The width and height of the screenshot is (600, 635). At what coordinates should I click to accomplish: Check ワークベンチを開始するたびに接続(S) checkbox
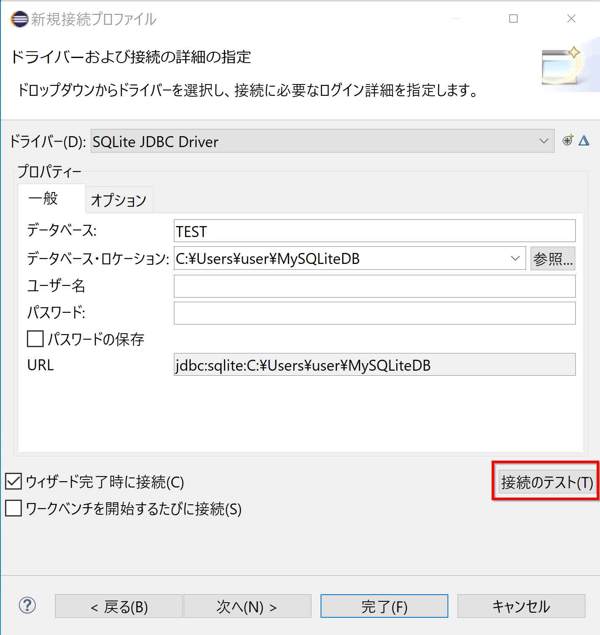point(13,508)
